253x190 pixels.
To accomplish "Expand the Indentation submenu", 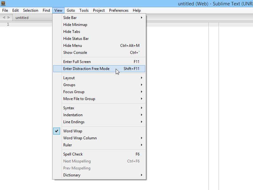I will point(99,115).
